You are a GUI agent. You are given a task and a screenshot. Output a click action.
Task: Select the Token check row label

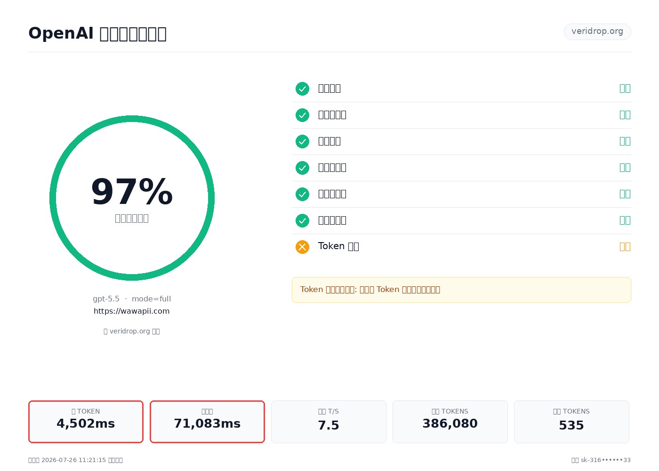pyautogui.click(x=338, y=246)
